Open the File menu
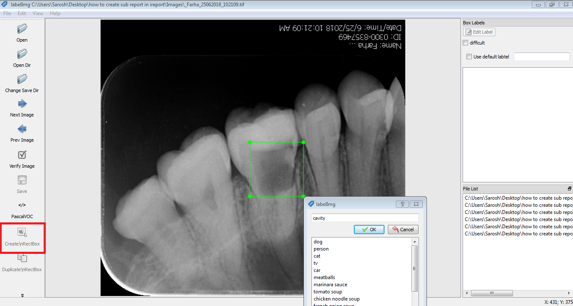The width and height of the screenshot is (573, 306). (7, 13)
